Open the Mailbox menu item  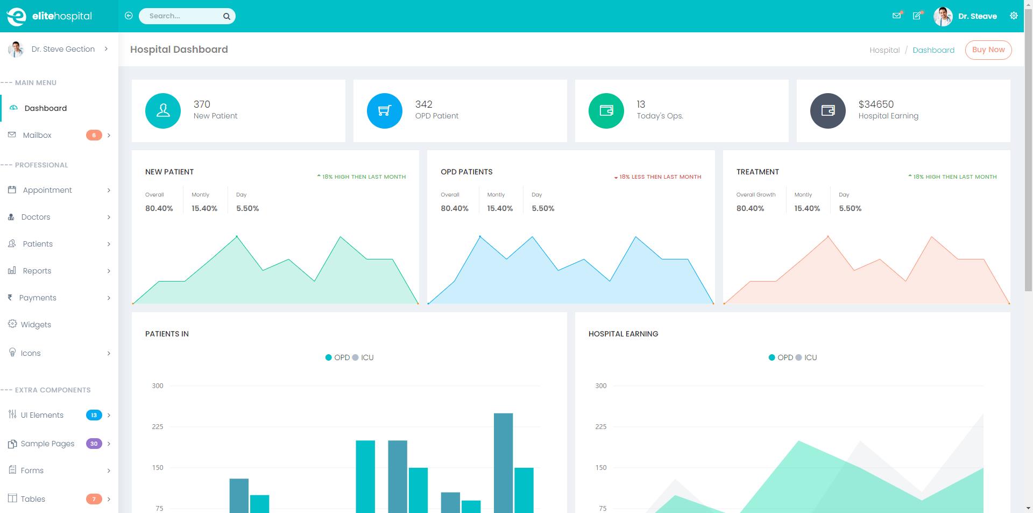tap(59, 135)
